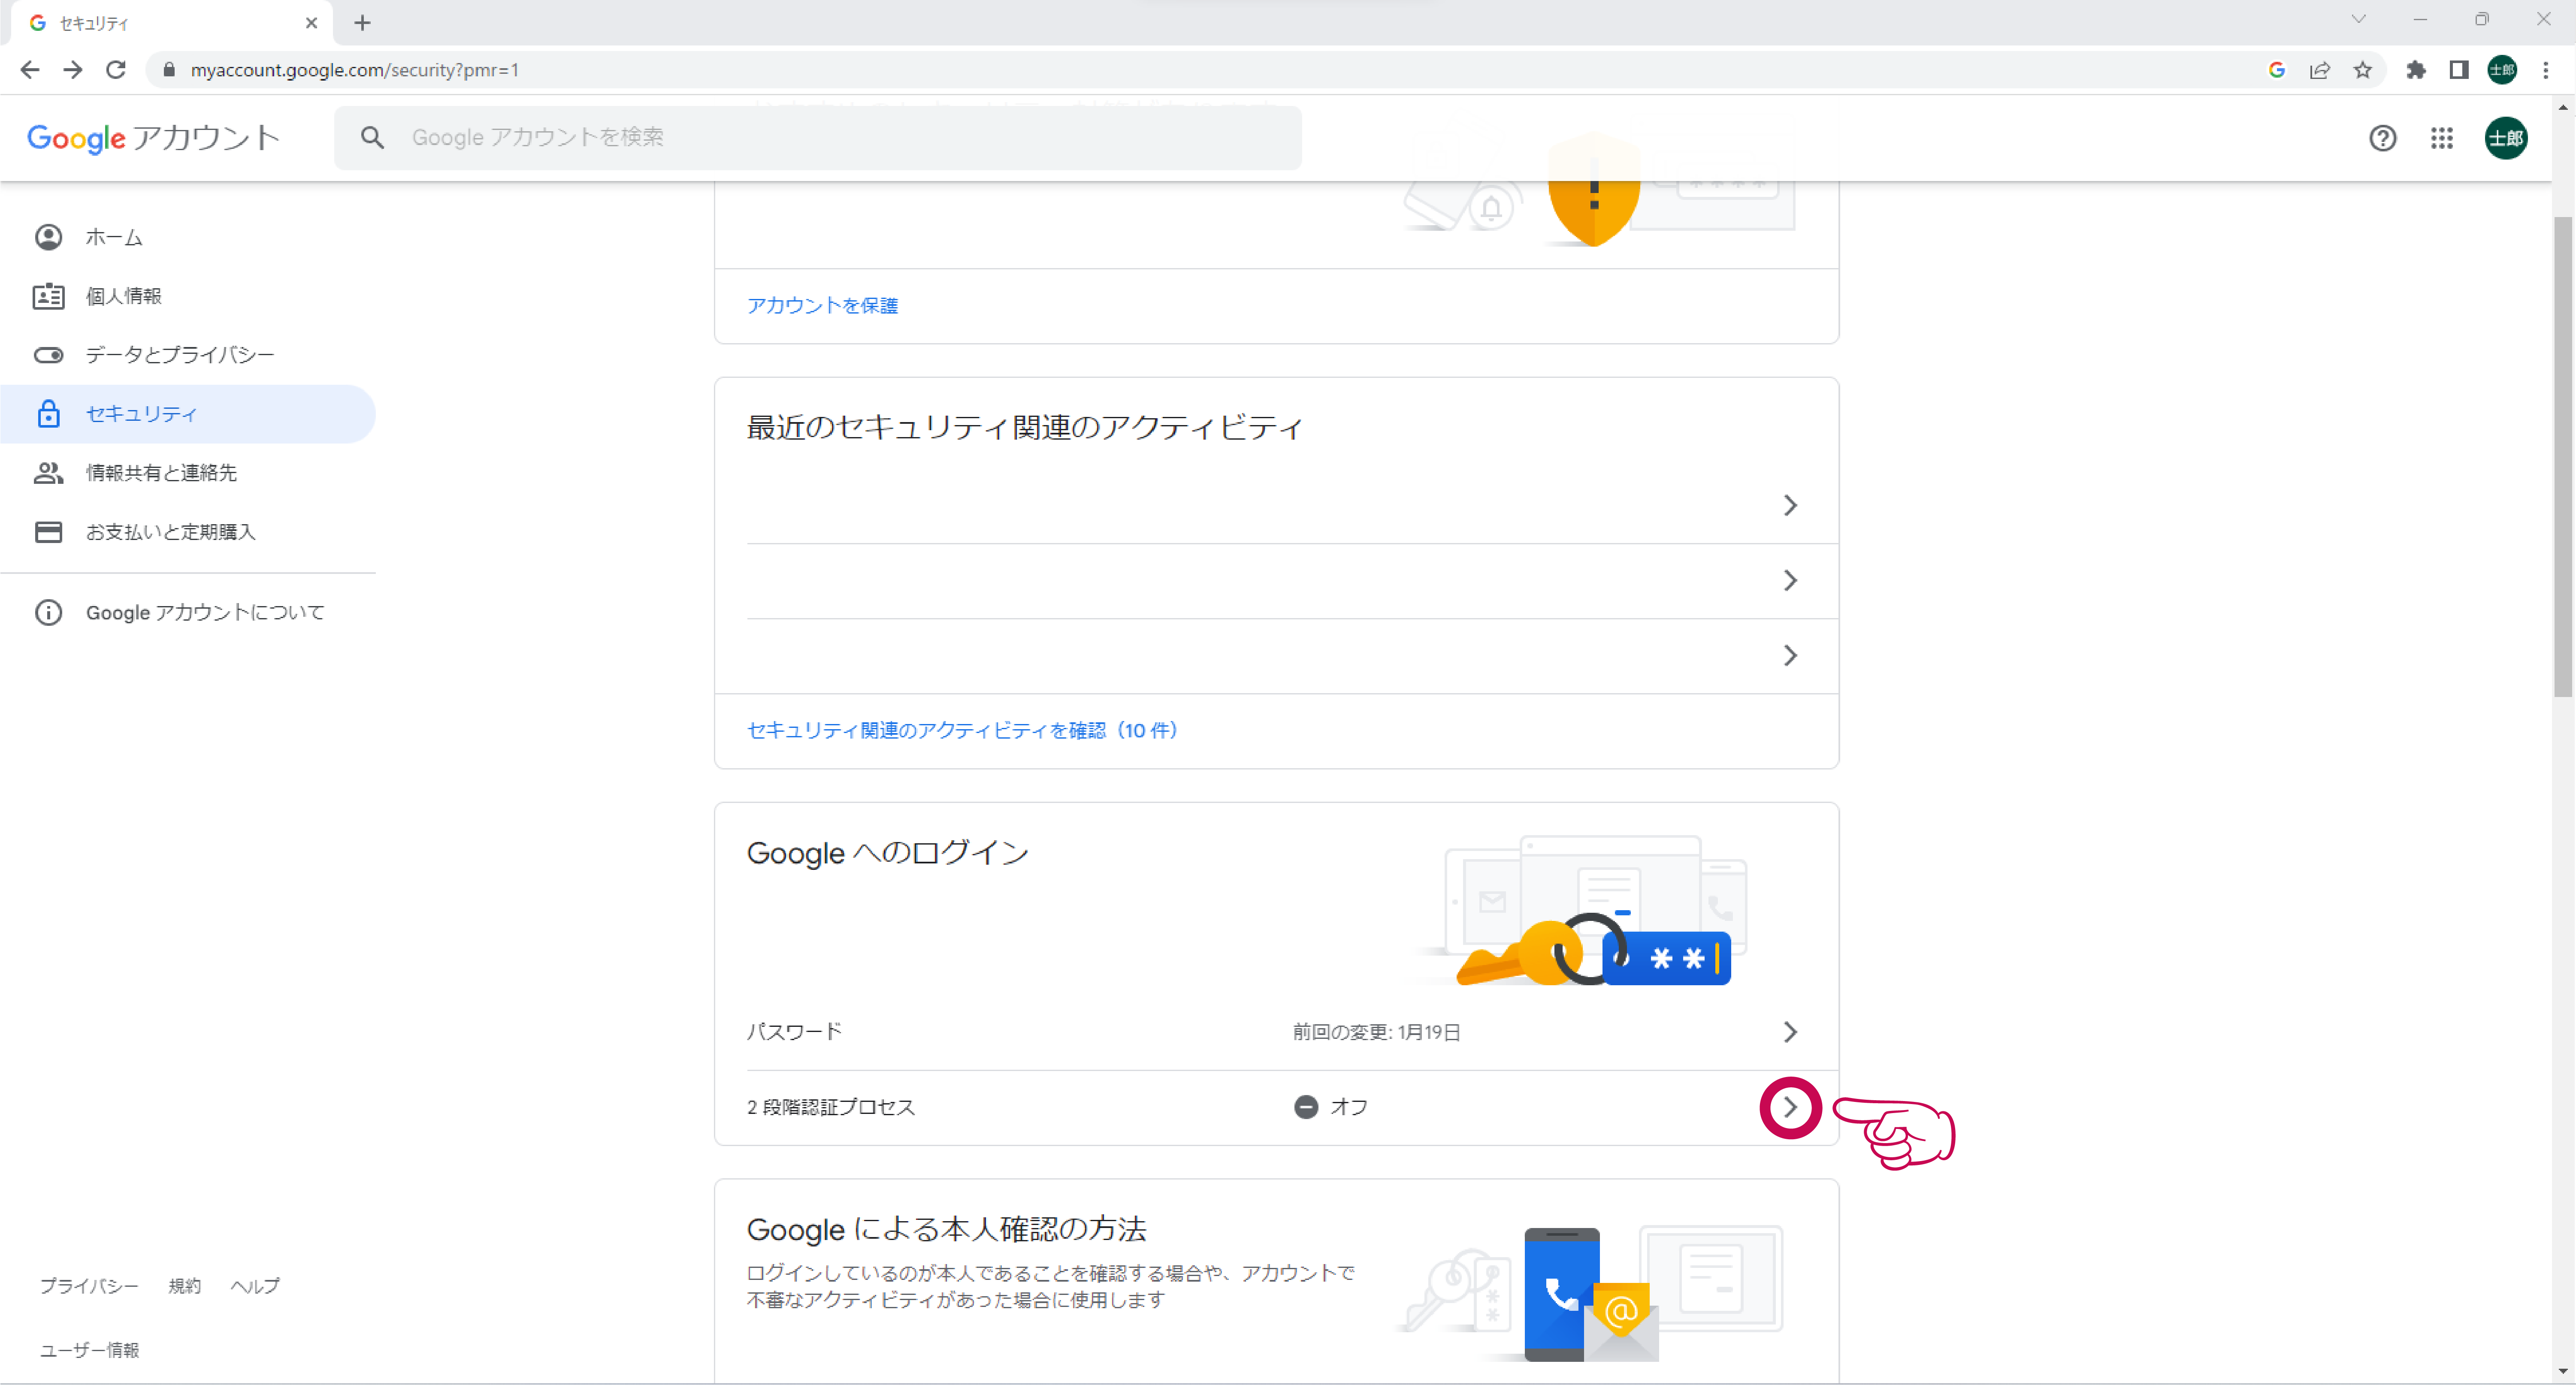
Task: Go to ホーム in sidebar
Action: pyautogui.click(x=188, y=237)
